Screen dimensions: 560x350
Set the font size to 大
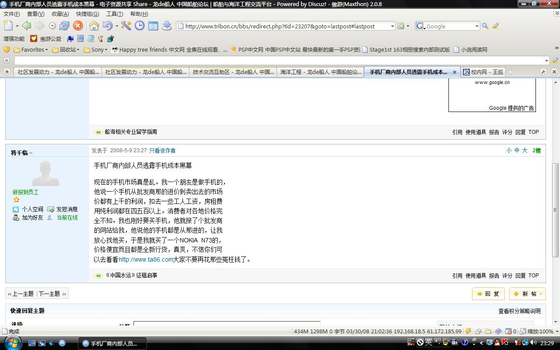[x=525, y=150]
